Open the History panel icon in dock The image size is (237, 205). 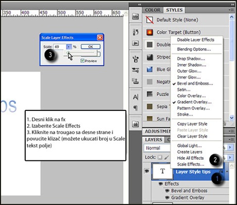point(136,32)
